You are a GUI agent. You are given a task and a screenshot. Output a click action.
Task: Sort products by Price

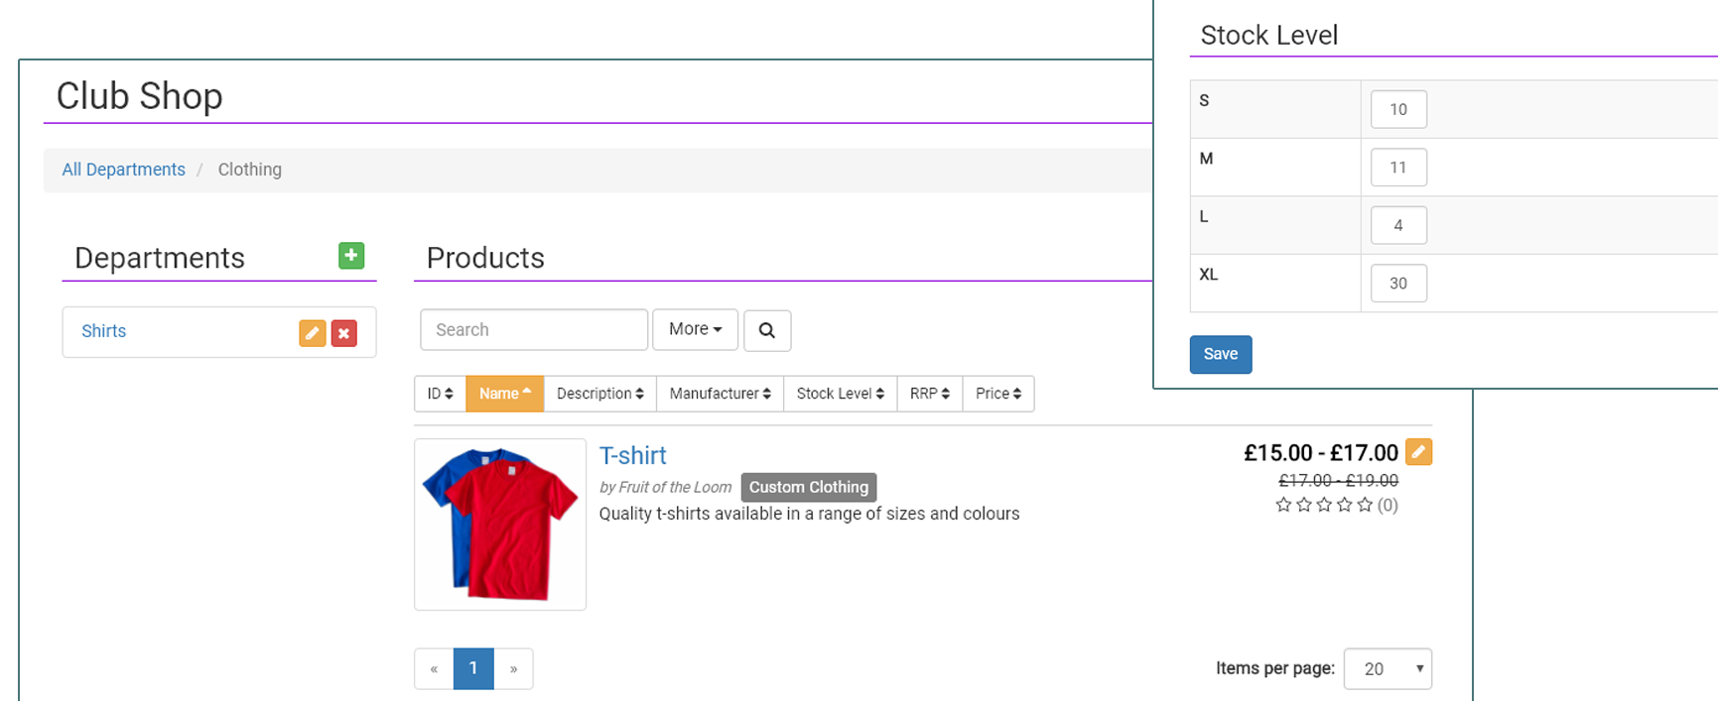(997, 394)
